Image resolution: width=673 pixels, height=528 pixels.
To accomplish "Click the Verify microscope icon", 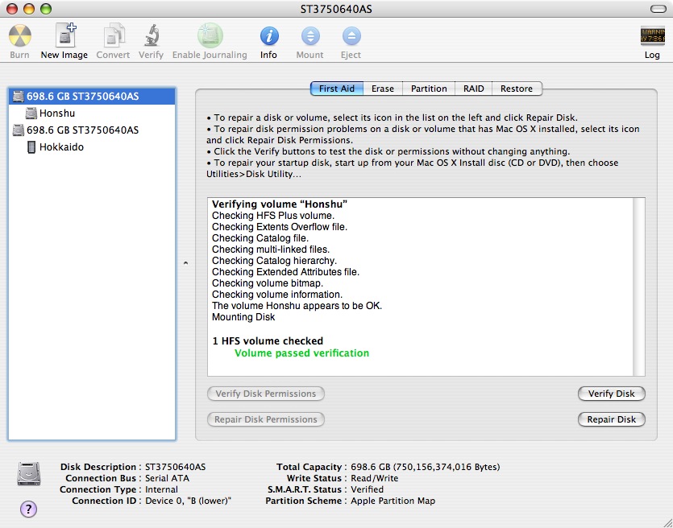I will pos(151,37).
